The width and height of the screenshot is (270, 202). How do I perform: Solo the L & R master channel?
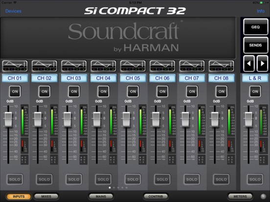255,180
